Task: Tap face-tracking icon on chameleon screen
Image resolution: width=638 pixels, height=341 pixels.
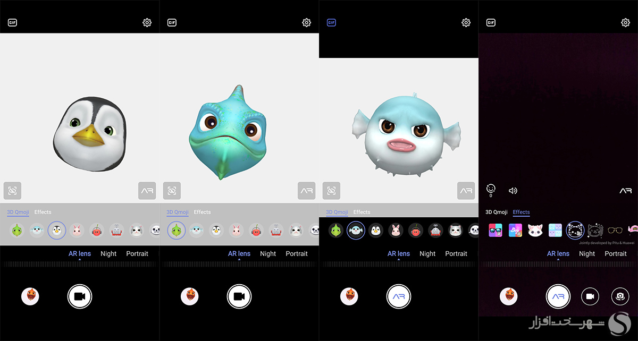Action: click(172, 191)
